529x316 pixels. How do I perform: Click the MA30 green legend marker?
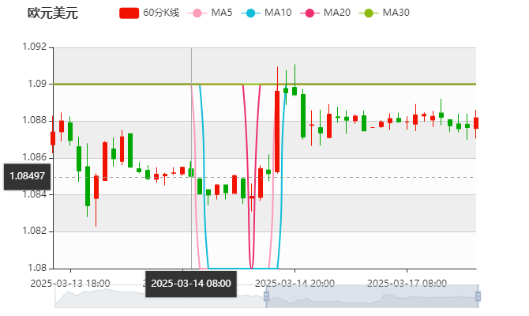point(368,13)
